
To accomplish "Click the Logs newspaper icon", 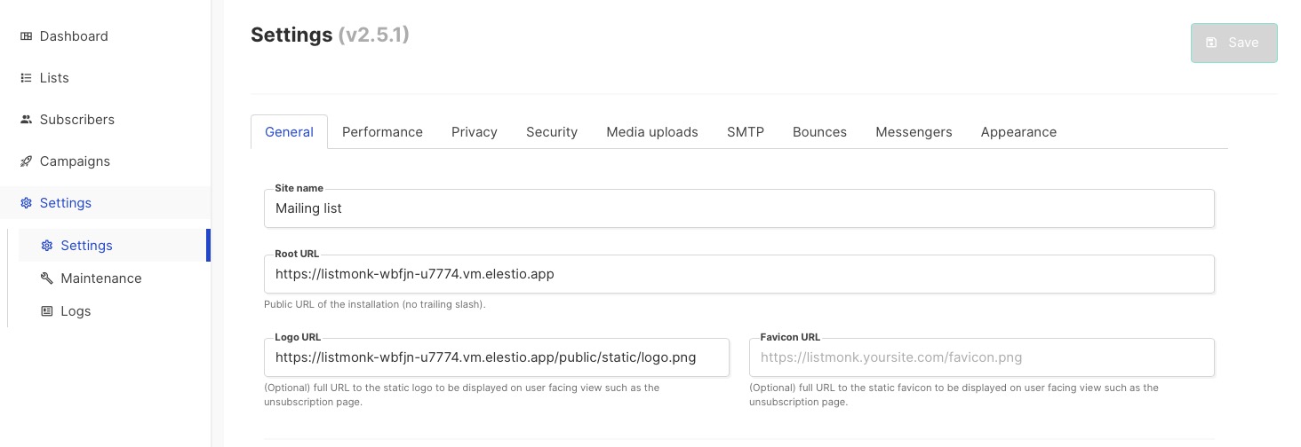I will pos(47,311).
